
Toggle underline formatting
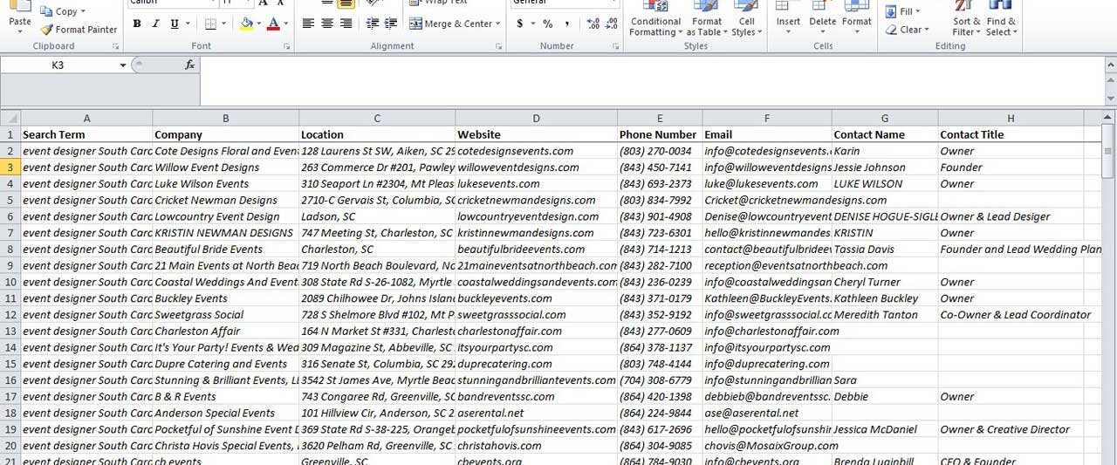tap(175, 24)
